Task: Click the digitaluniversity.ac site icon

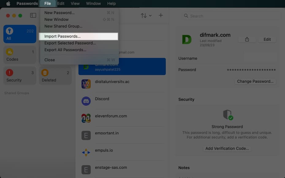Action: pyautogui.click(x=86, y=84)
